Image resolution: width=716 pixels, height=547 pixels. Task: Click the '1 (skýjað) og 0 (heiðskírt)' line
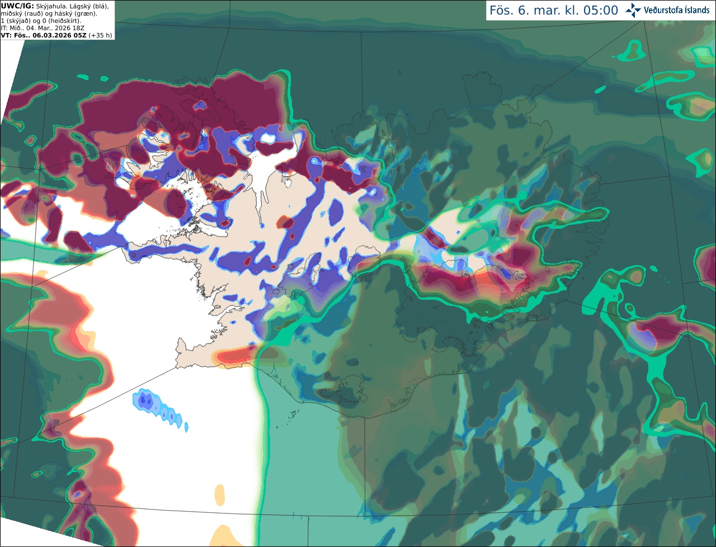point(41,21)
